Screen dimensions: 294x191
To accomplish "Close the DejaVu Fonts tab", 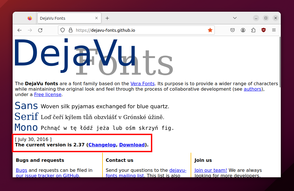I will pyautogui.click(x=96, y=18).
